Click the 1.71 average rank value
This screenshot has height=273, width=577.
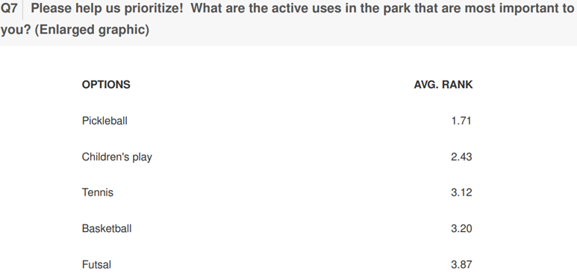point(461,121)
